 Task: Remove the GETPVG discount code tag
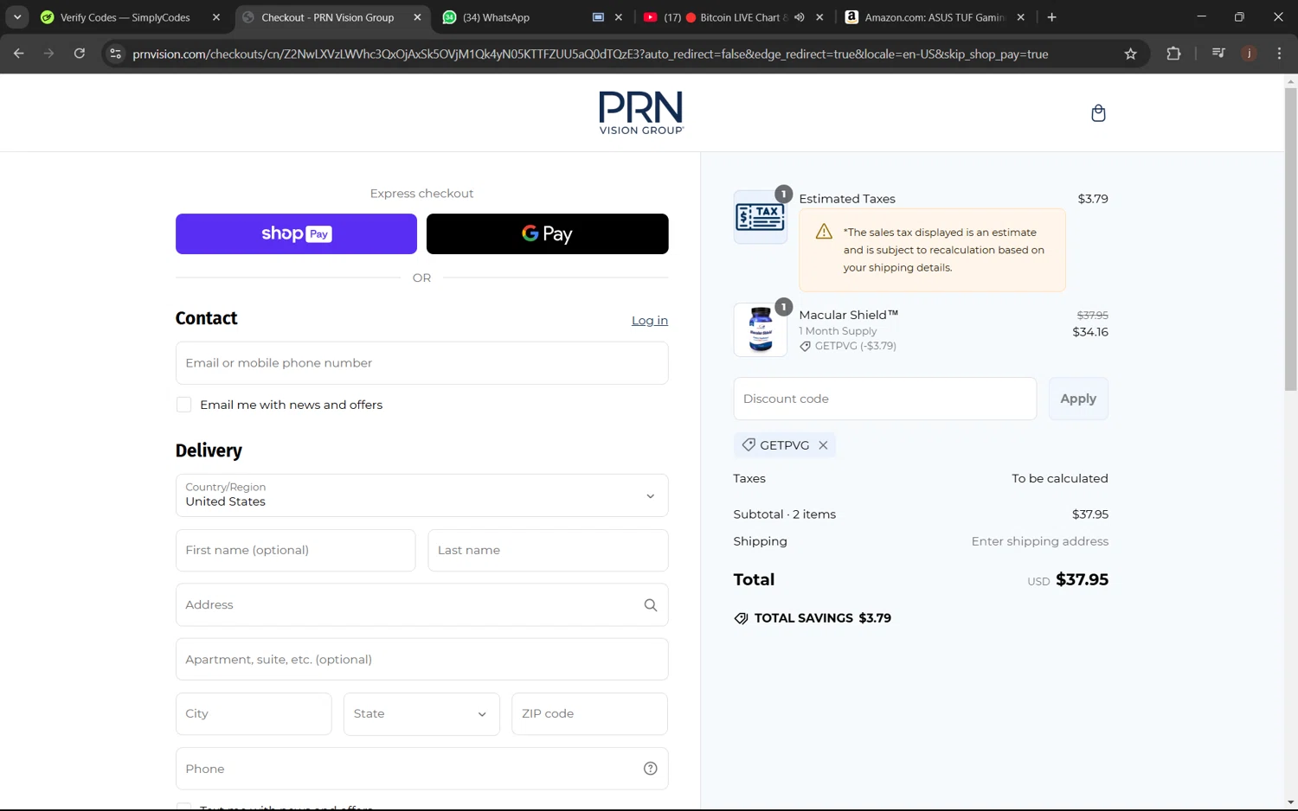[823, 445]
